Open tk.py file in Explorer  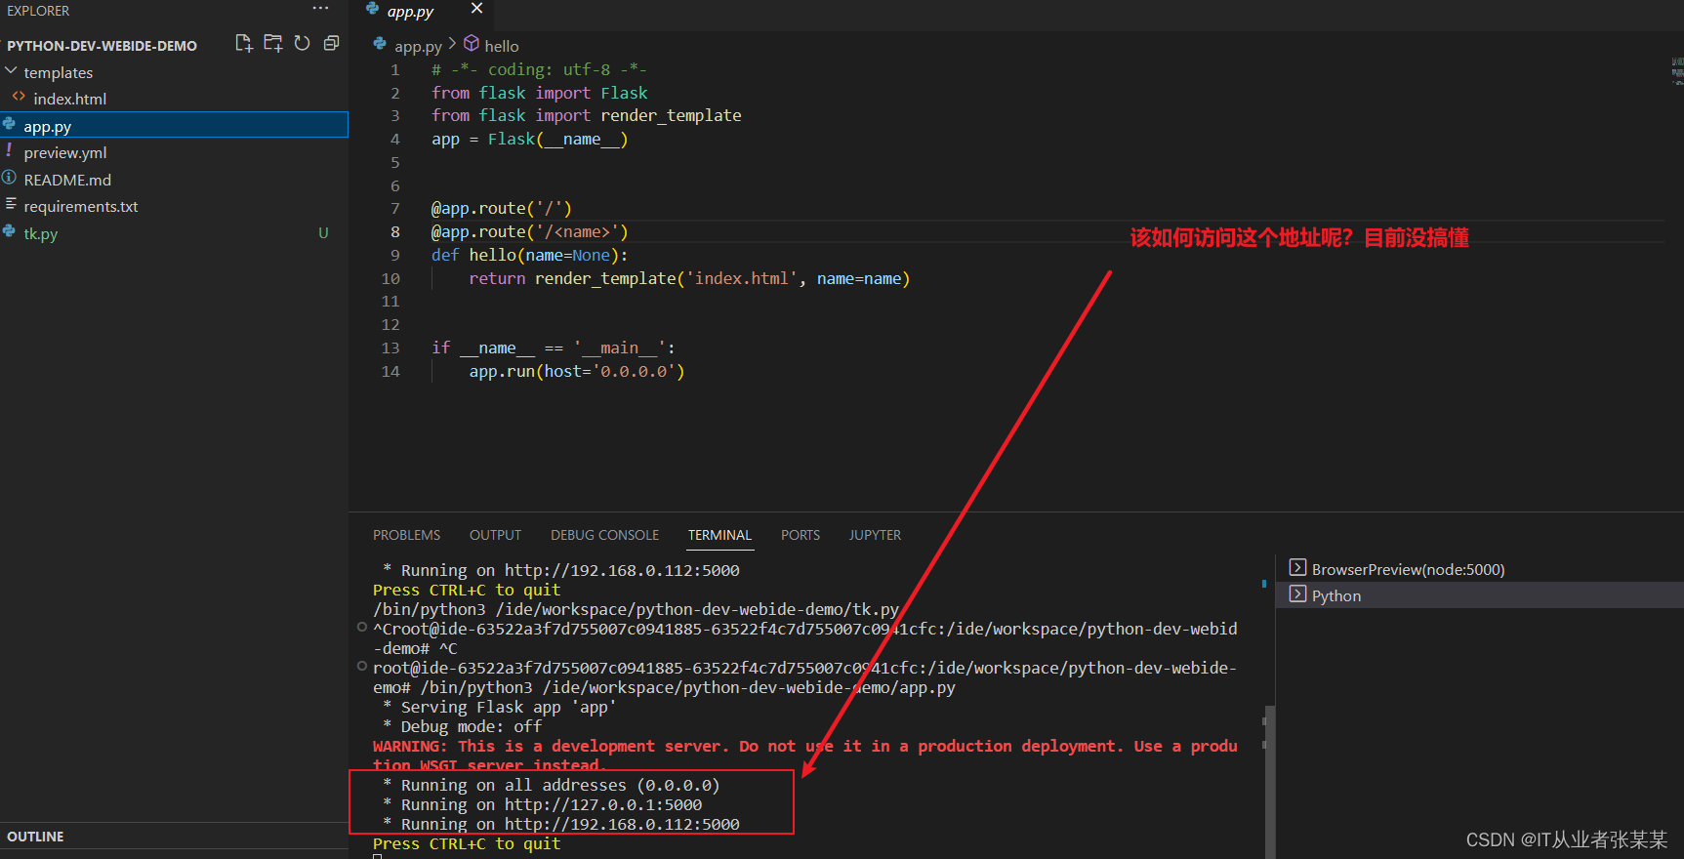tap(41, 233)
